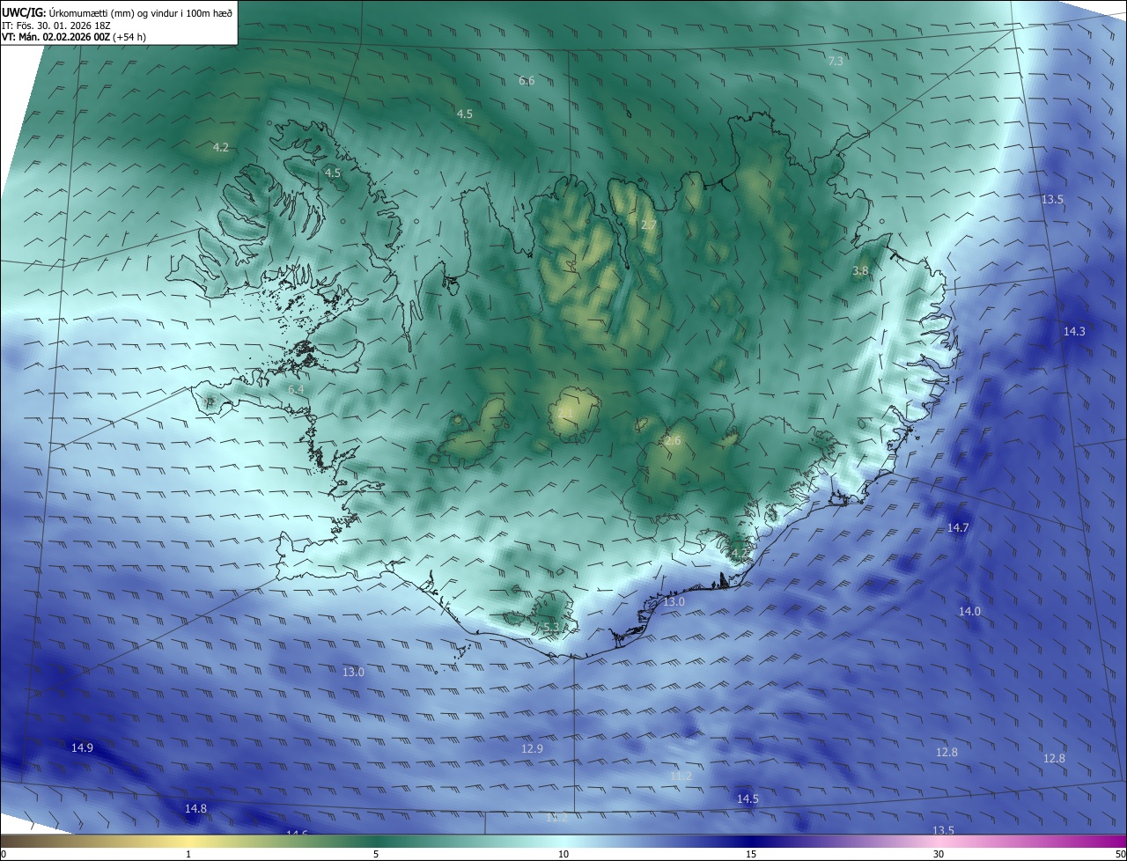Viewport: 1127px width, 861px height.
Task: Click the 14.5 value label
Action: 748,798
